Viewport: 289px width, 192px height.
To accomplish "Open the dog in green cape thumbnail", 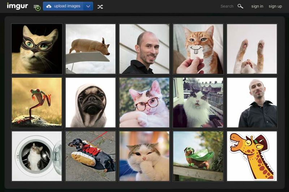I will tap(198, 156).
